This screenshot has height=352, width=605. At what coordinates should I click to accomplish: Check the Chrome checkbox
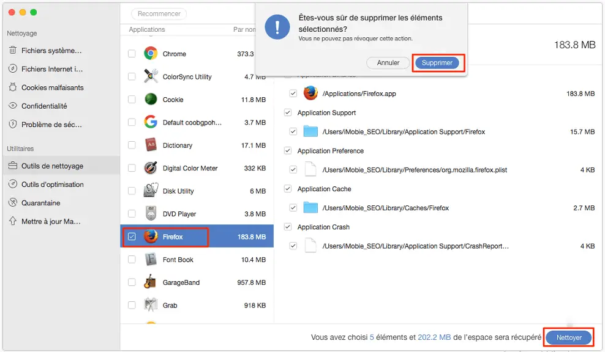(132, 54)
